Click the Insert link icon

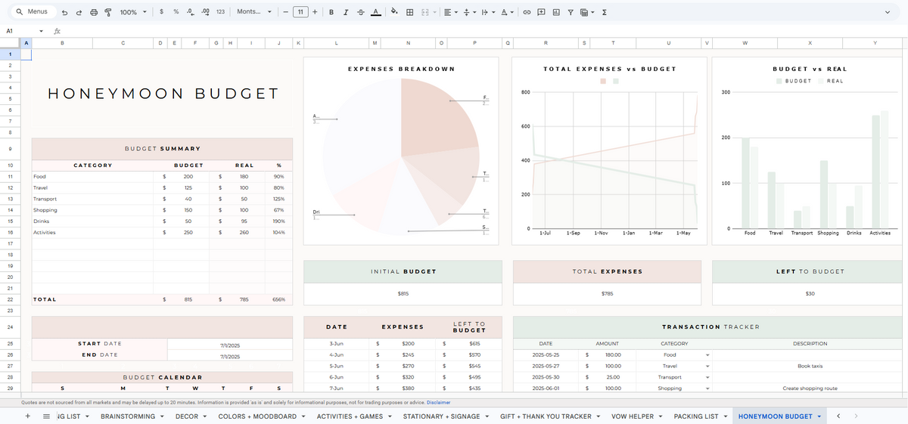tap(527, 12)
